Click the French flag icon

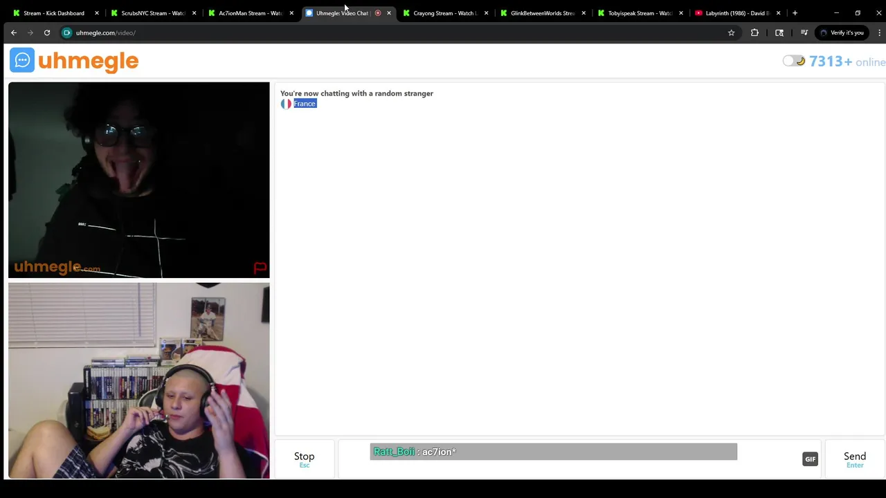pos(286,104)
